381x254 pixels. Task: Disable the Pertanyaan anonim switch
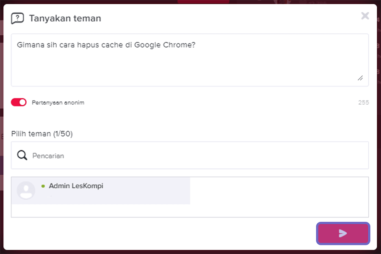tap(19, 103)
